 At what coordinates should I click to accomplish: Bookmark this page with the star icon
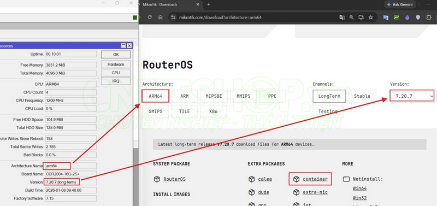371,17
